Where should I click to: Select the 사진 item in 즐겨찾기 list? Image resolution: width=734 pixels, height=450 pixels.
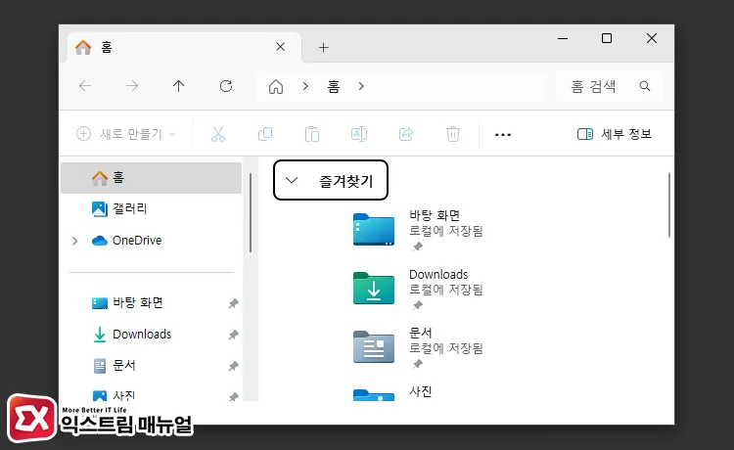coord(392,393)
